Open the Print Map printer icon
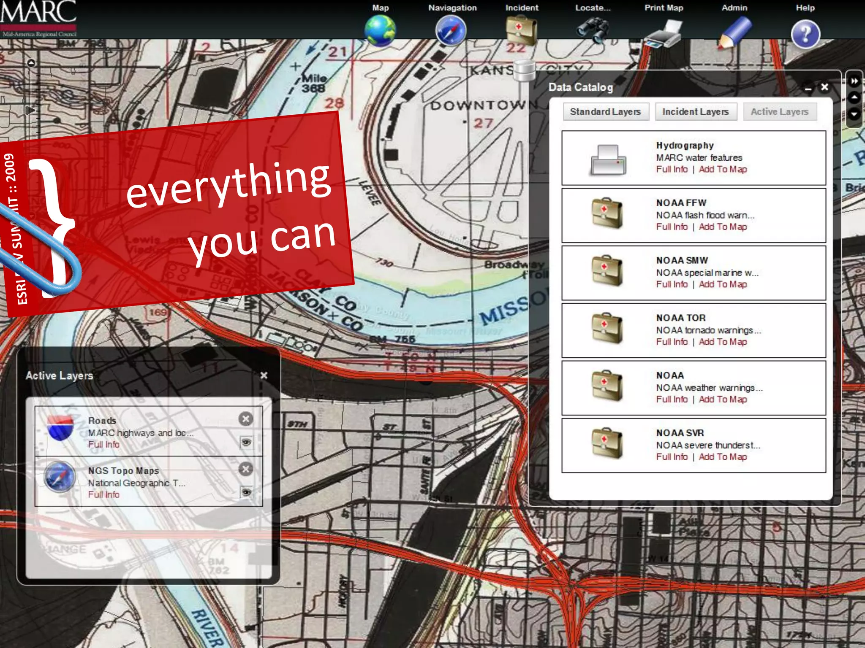Viewport: 865px width, 648px height. (664, 35)
